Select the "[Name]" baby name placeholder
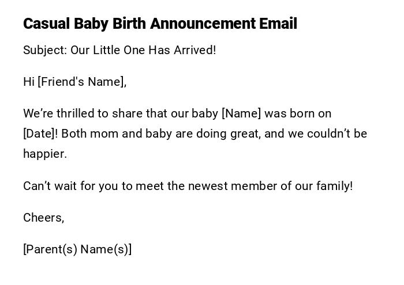 point(241,113)
